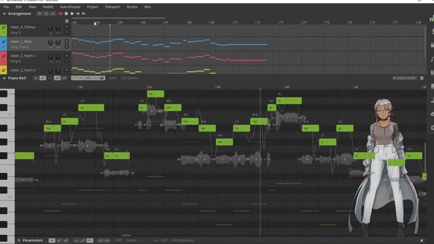Toggle smooth pitch display in Piano Roll toolbar
434x244 pixels.
(74, 78)
